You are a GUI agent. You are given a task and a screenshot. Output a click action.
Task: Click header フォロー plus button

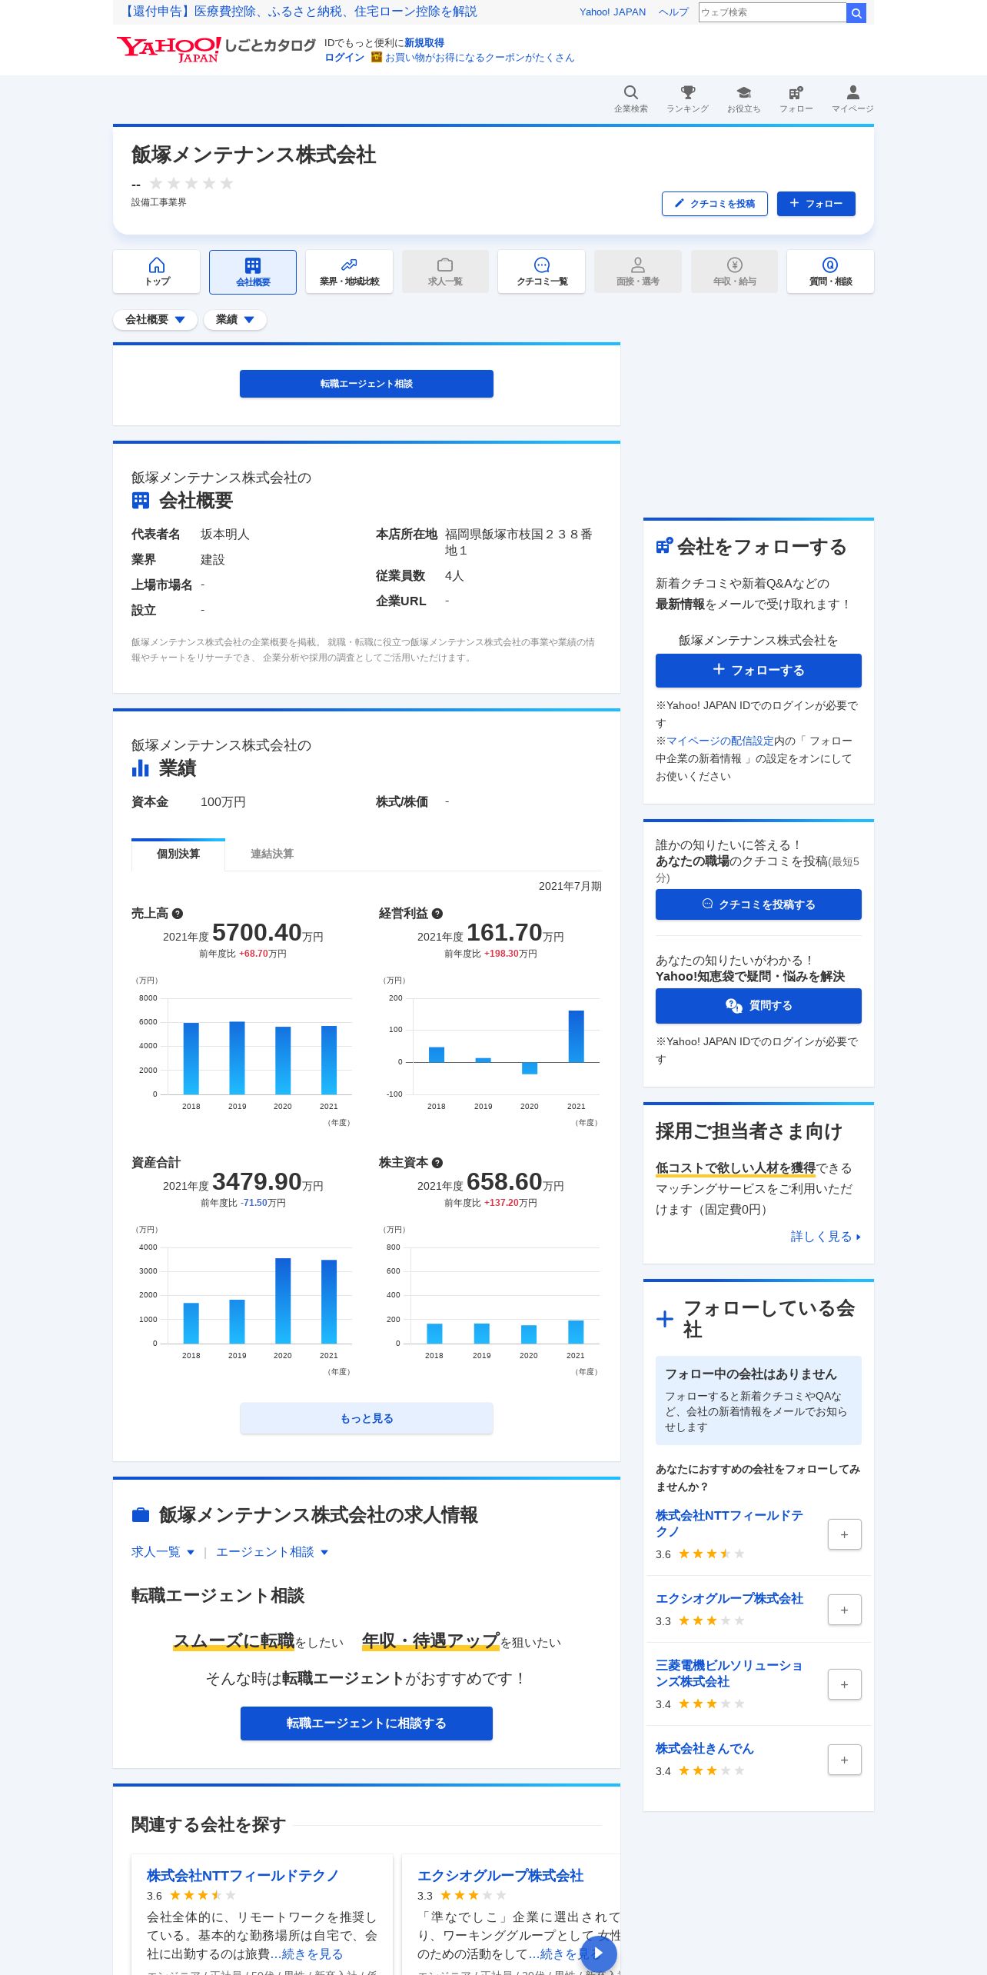[x=816, y=204]
